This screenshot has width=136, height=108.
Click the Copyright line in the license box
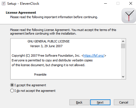pos(59,56)
